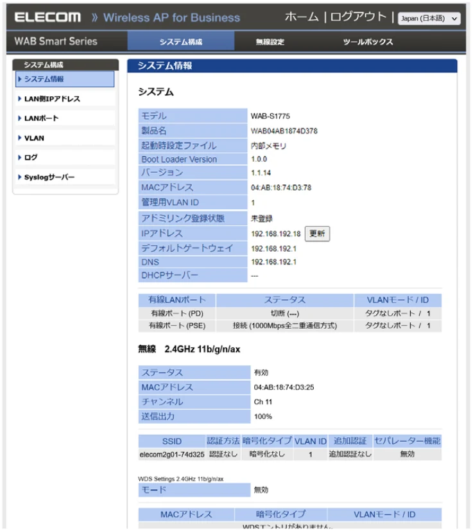
Task: Click the 更新 button beside IP address
Action: 317,234
